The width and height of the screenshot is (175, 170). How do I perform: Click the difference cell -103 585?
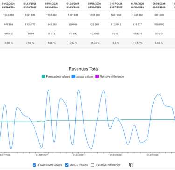(94, 33)
